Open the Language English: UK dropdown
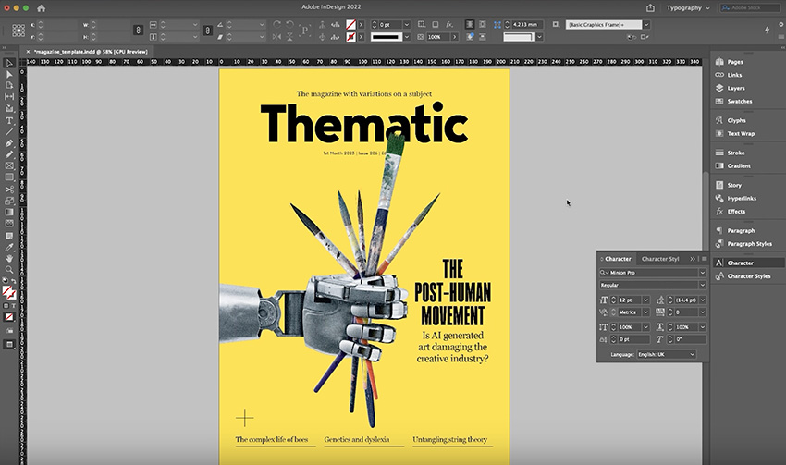This screenshot has width=786, height=465. tap(668, 354)
